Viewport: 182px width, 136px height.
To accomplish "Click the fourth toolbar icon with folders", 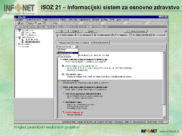I will pos(45,23).
